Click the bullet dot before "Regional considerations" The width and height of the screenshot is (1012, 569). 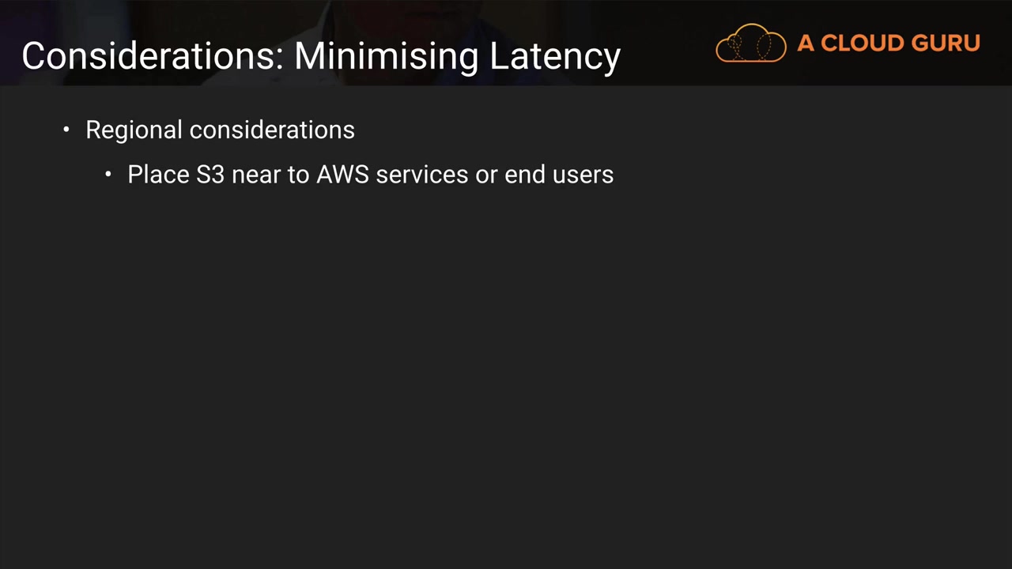[66, 129]
